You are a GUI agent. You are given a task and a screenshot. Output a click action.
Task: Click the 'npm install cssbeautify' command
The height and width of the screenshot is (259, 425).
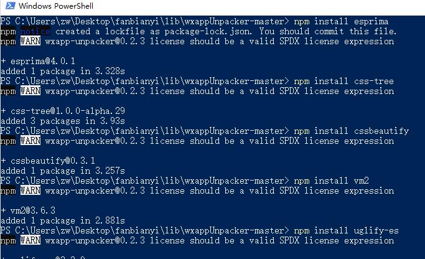(351, 131)
